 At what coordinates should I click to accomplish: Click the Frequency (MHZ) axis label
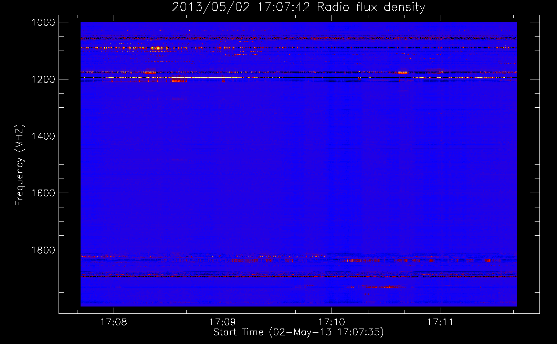(20, 165)
